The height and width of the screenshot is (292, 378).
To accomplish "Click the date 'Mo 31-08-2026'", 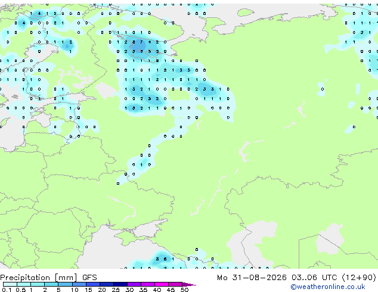I will click(252, 278).
